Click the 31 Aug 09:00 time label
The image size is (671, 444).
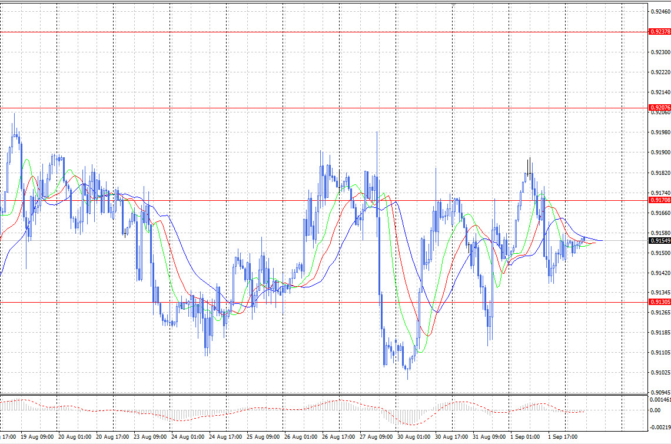(x=489, y=437)
